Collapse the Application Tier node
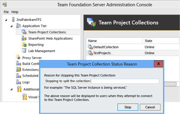This screenshot has height=114, width=180. pos(11,26)
